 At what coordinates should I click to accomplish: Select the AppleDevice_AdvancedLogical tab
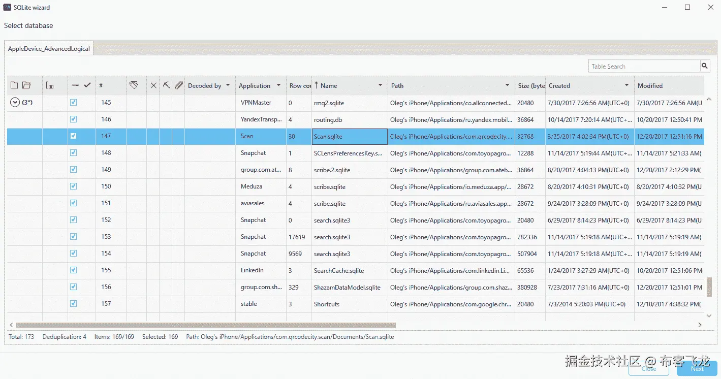point(49,49)
